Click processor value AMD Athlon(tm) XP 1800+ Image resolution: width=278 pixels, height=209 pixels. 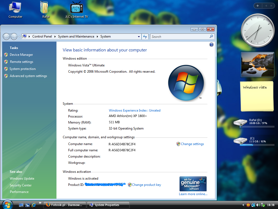(128, 116)
